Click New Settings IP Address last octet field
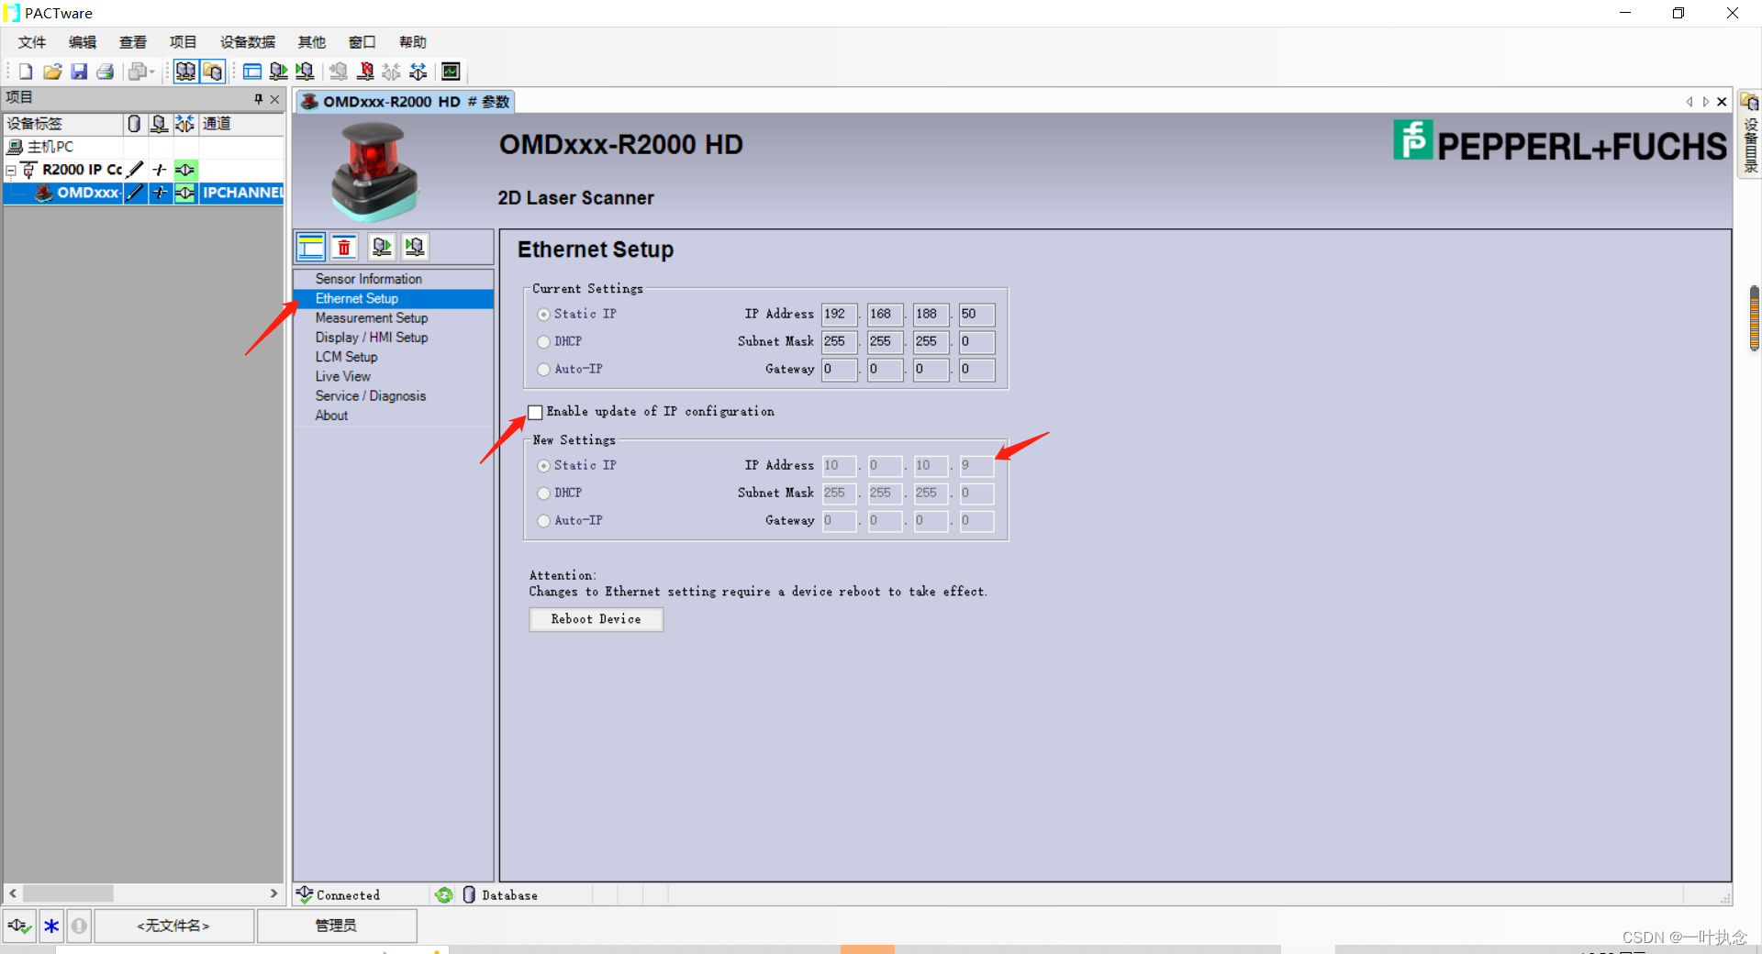Screen dimensions: 1762x954 click(x=976, y=466)
